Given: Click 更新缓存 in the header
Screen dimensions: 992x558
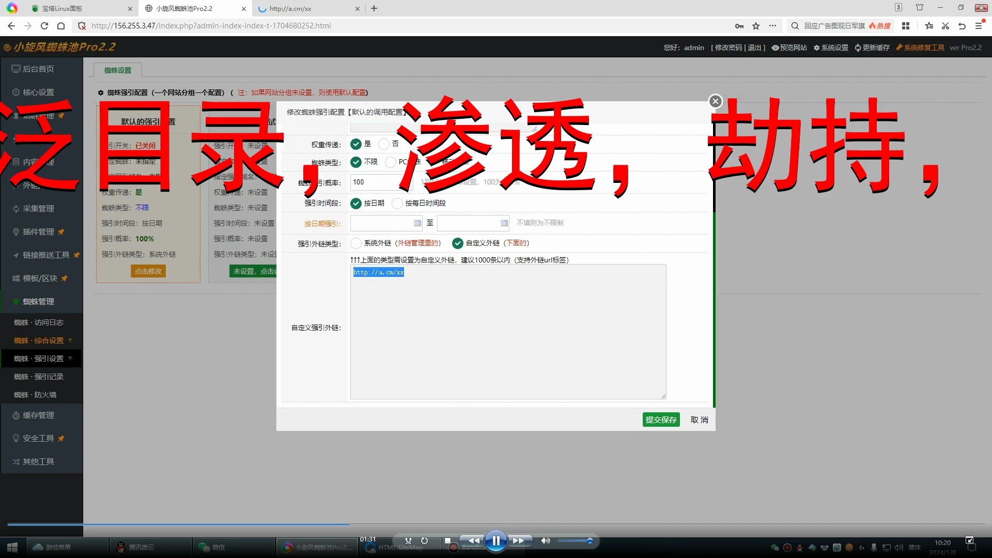Looking at the screenshot, I should (872, 48).
